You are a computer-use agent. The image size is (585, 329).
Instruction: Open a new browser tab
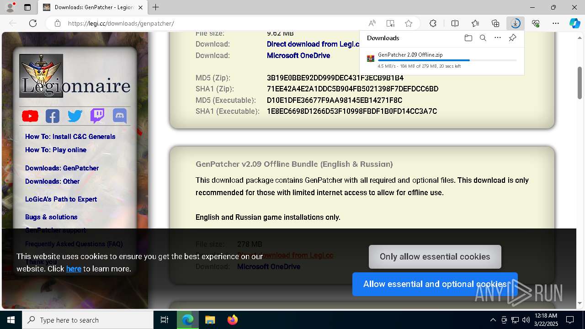[x=156, y=7]
